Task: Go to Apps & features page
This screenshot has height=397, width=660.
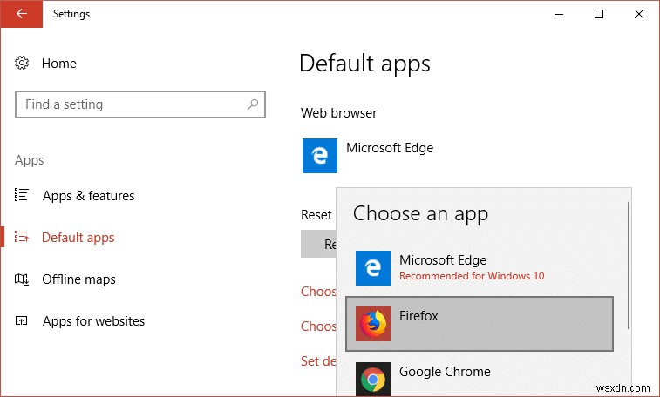Action: [x=88, y=196]
